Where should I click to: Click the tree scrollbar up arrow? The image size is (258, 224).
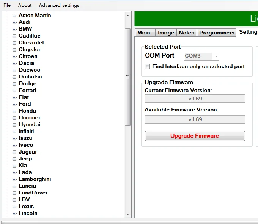[128, 15]
